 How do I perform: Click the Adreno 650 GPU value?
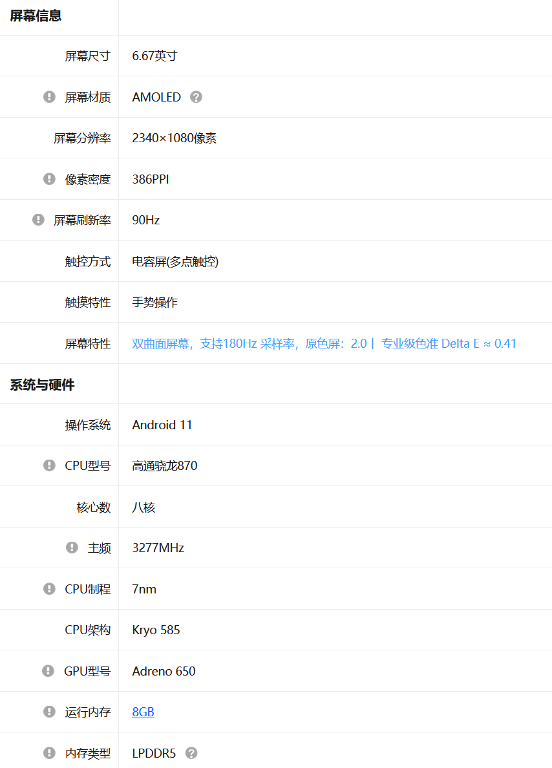tap(164, 671)
